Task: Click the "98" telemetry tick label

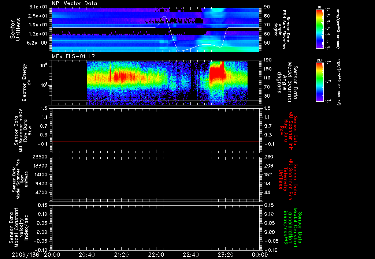Action: pos(267,184)
